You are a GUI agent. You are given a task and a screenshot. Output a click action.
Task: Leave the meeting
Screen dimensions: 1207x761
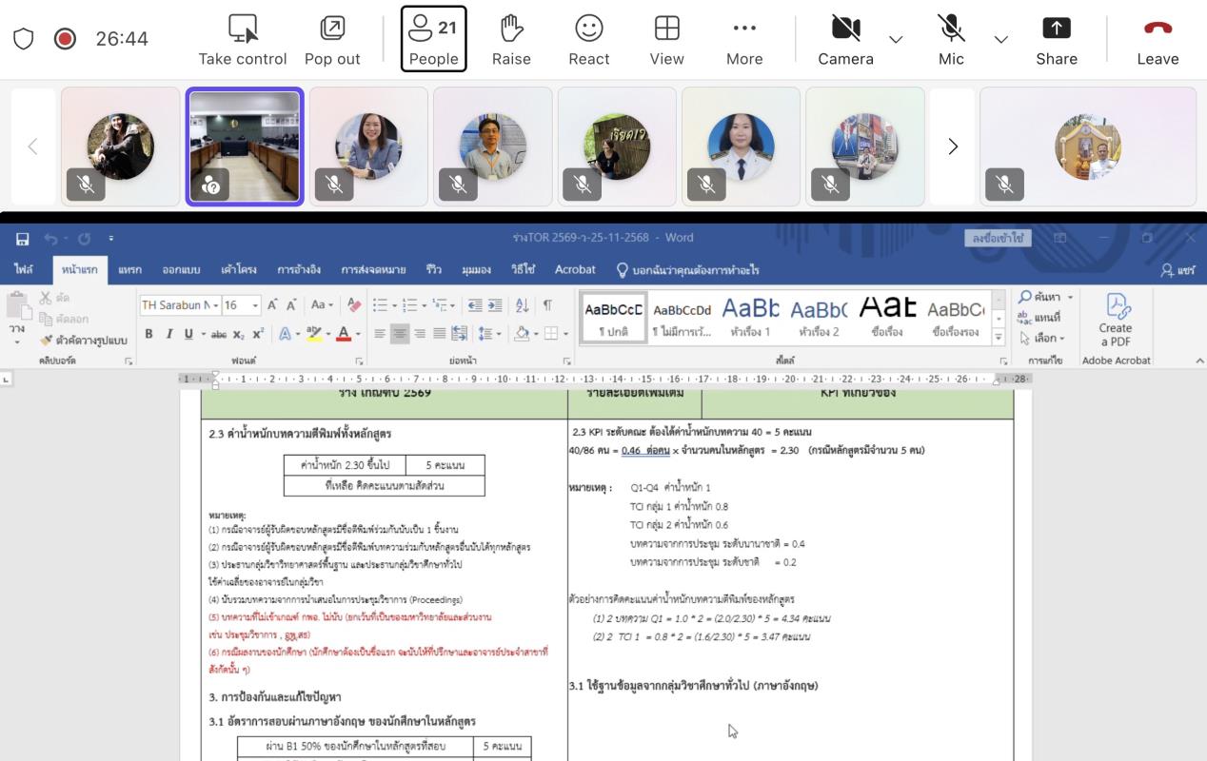[x=1158, y=39]
